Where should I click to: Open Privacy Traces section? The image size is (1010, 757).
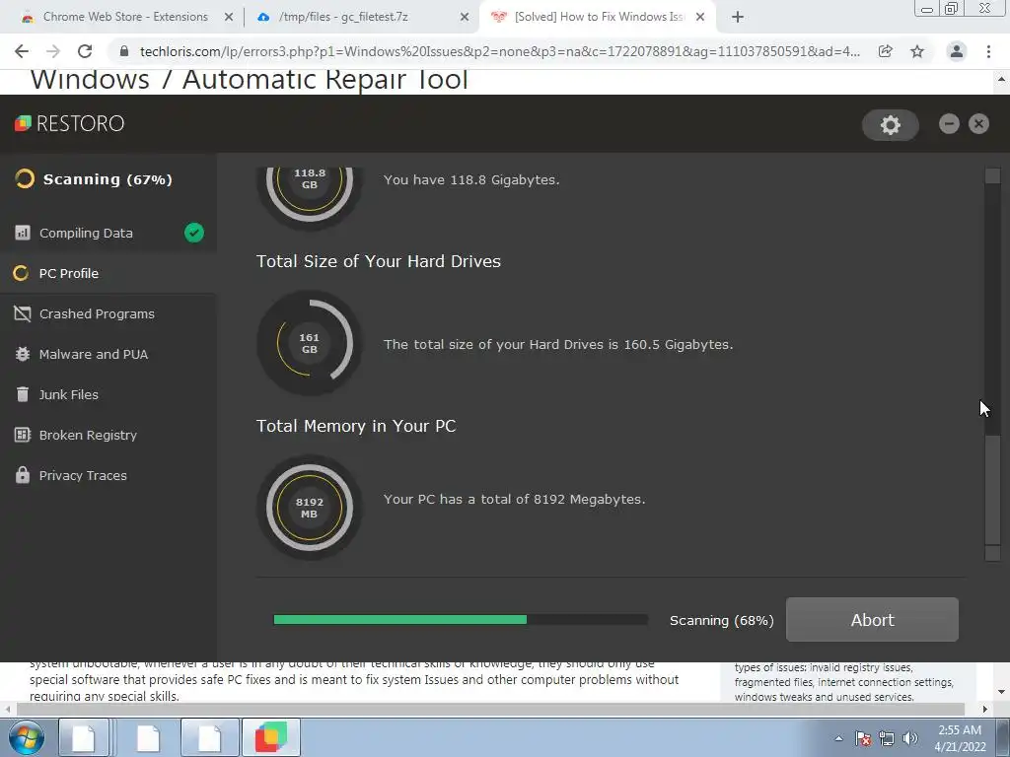[108, 475]
